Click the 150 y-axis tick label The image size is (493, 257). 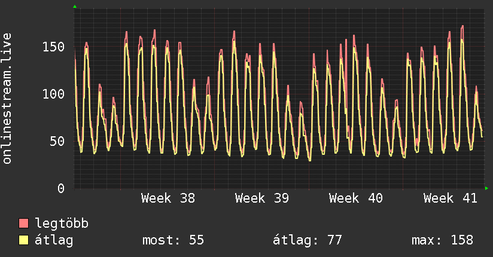[53, 47]
